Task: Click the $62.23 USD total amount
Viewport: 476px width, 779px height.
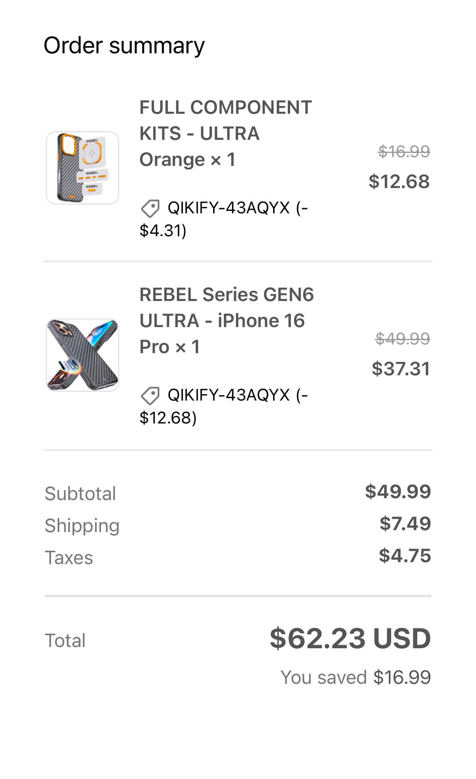Action: (x=350, y=639)
